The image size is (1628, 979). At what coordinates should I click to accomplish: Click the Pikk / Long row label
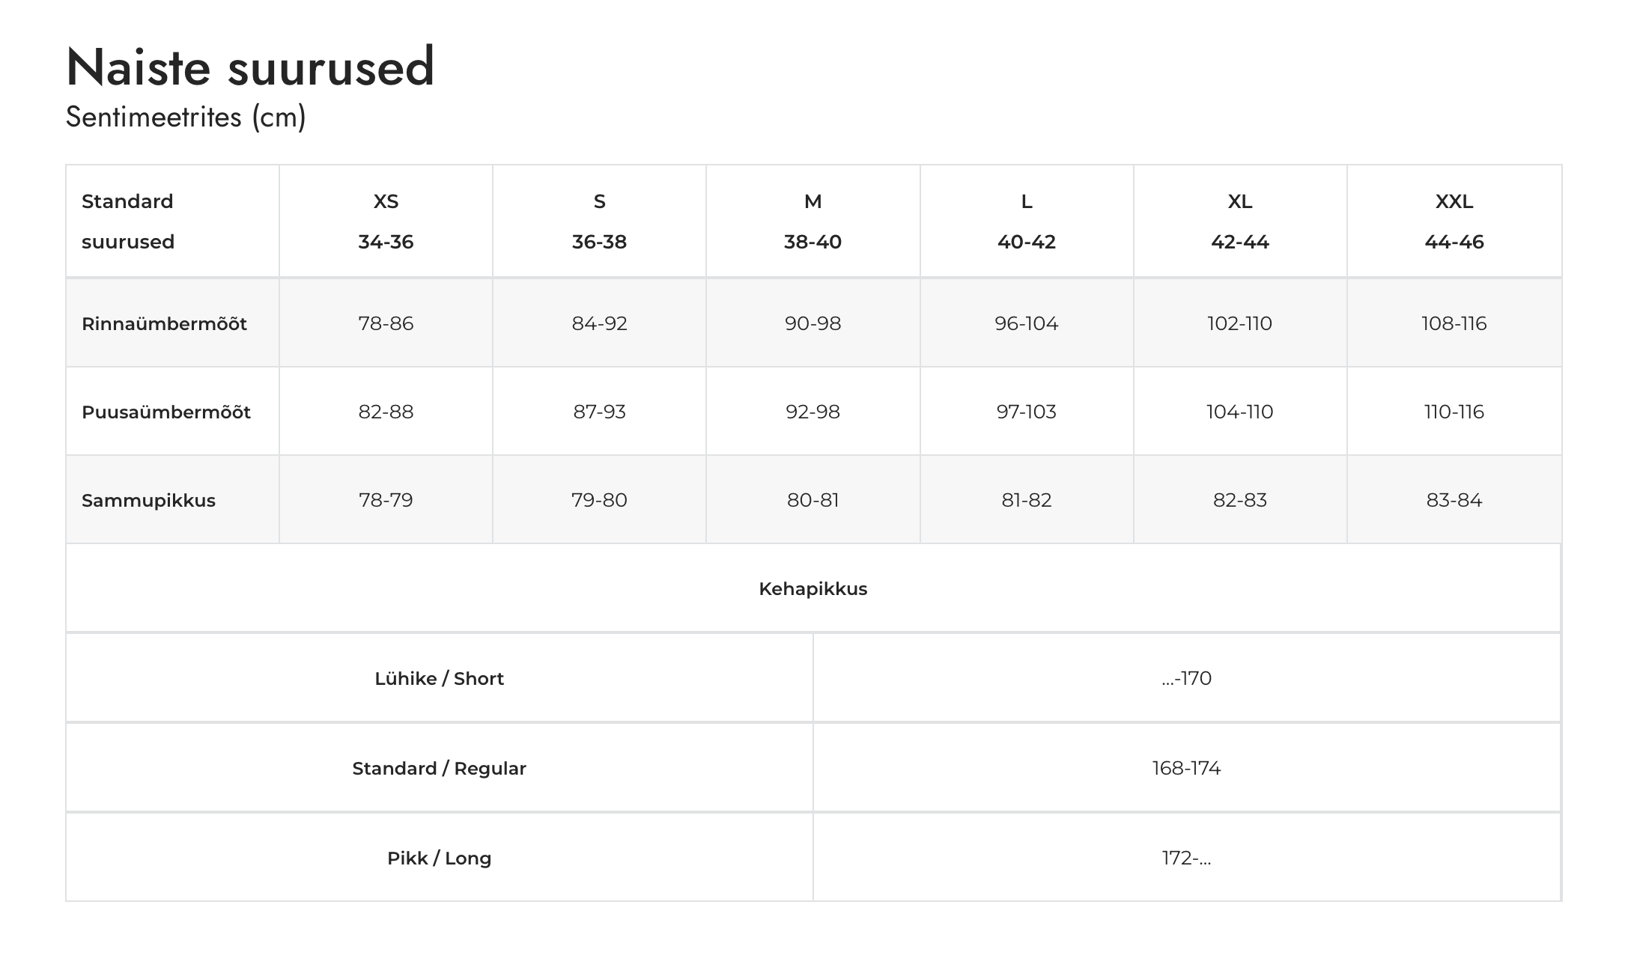[439, 858]
